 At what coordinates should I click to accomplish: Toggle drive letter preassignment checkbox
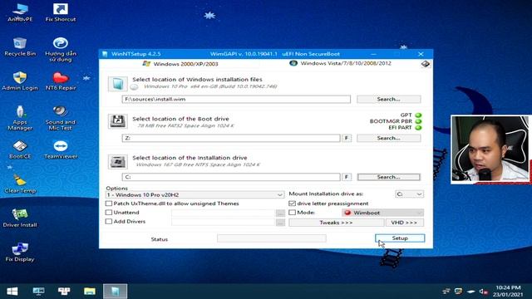click(x=292, y=203)
